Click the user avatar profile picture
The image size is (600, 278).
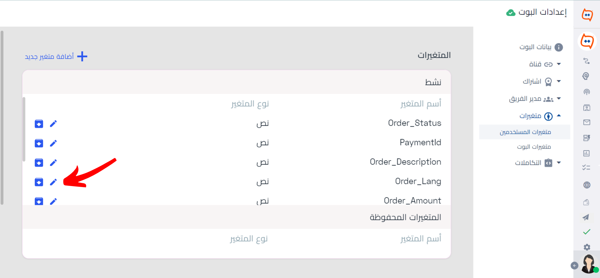coord(589,264)
